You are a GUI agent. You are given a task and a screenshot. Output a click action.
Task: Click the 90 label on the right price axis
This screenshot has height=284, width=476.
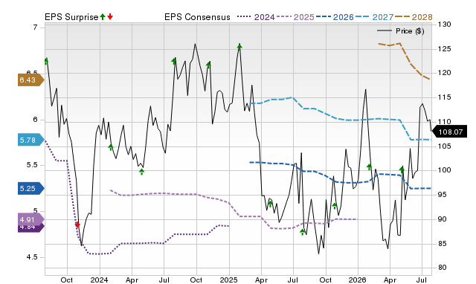443,219
